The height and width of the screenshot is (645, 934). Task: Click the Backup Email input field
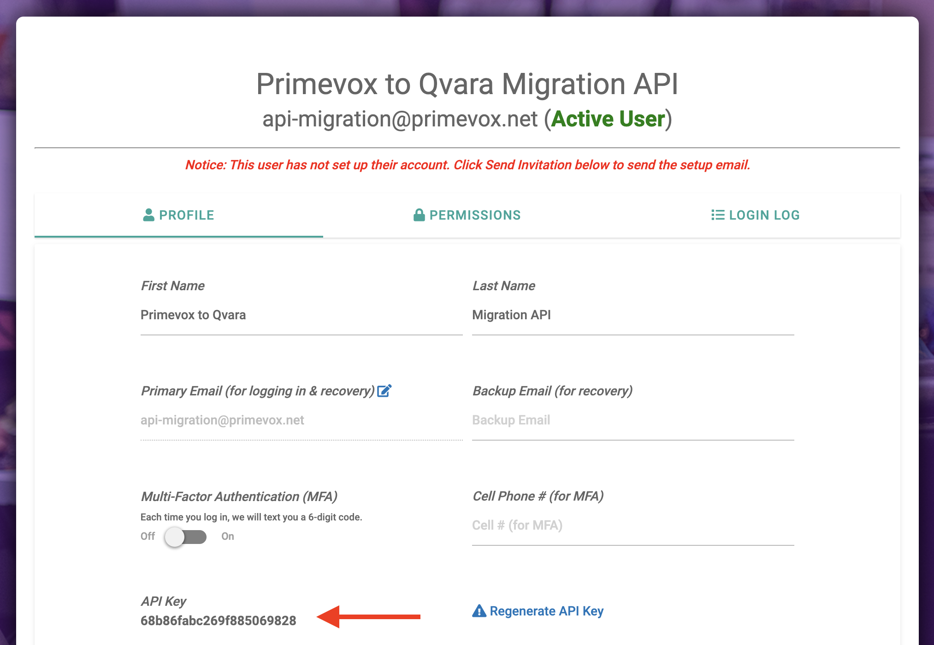click(x=633, y=420)
